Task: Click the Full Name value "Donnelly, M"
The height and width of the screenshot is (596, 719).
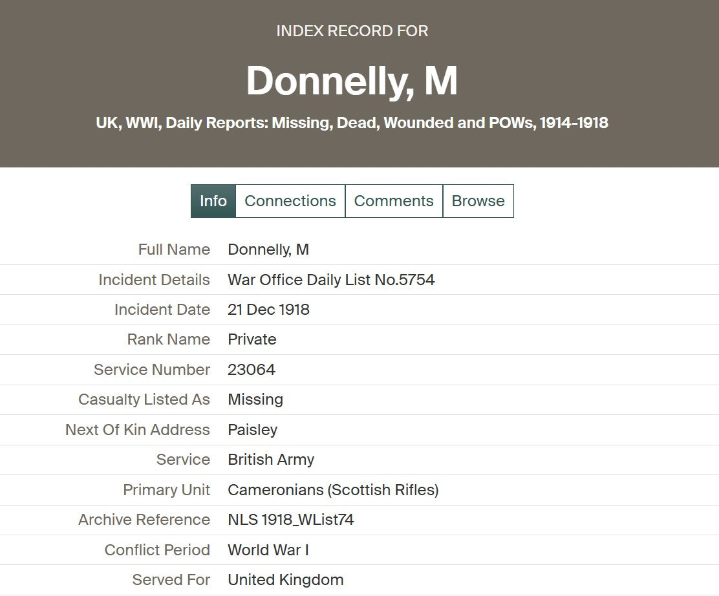Action: [268, 250]
